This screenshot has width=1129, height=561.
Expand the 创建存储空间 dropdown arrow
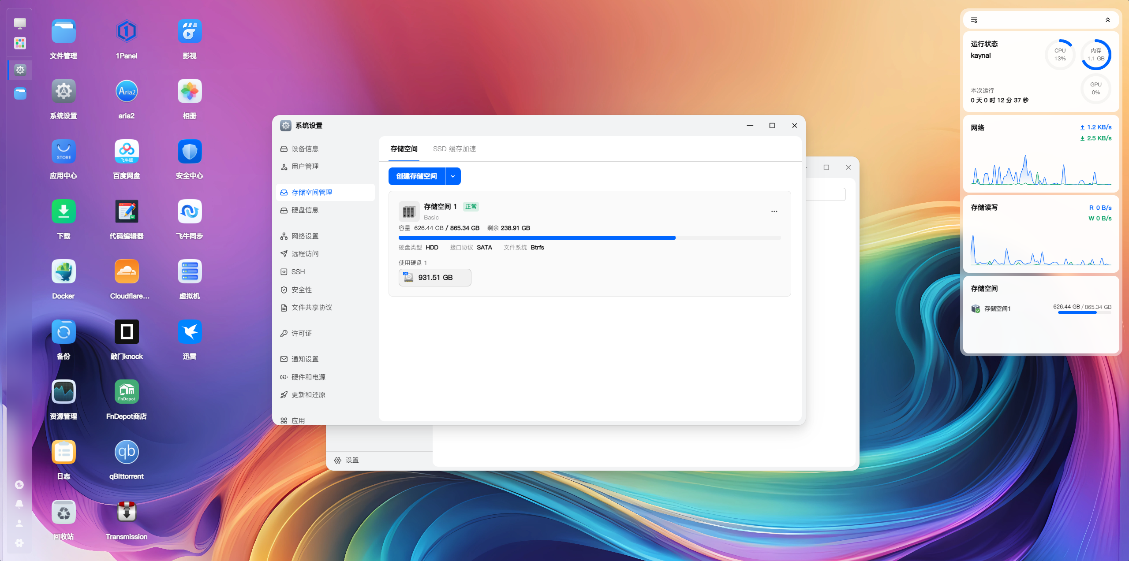pos(453,176)
